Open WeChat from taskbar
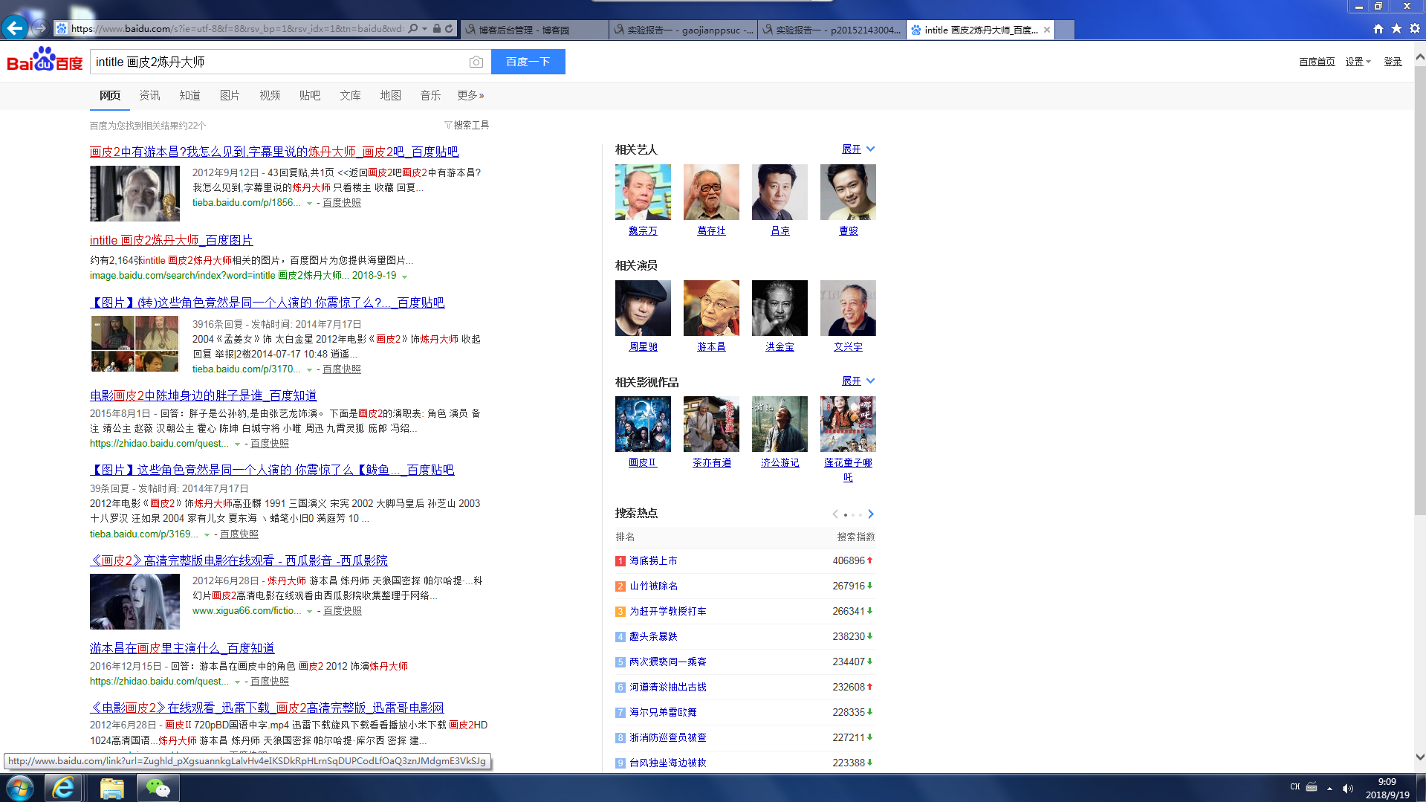This screenshot has width=1426, height=802. coord(158,788)
